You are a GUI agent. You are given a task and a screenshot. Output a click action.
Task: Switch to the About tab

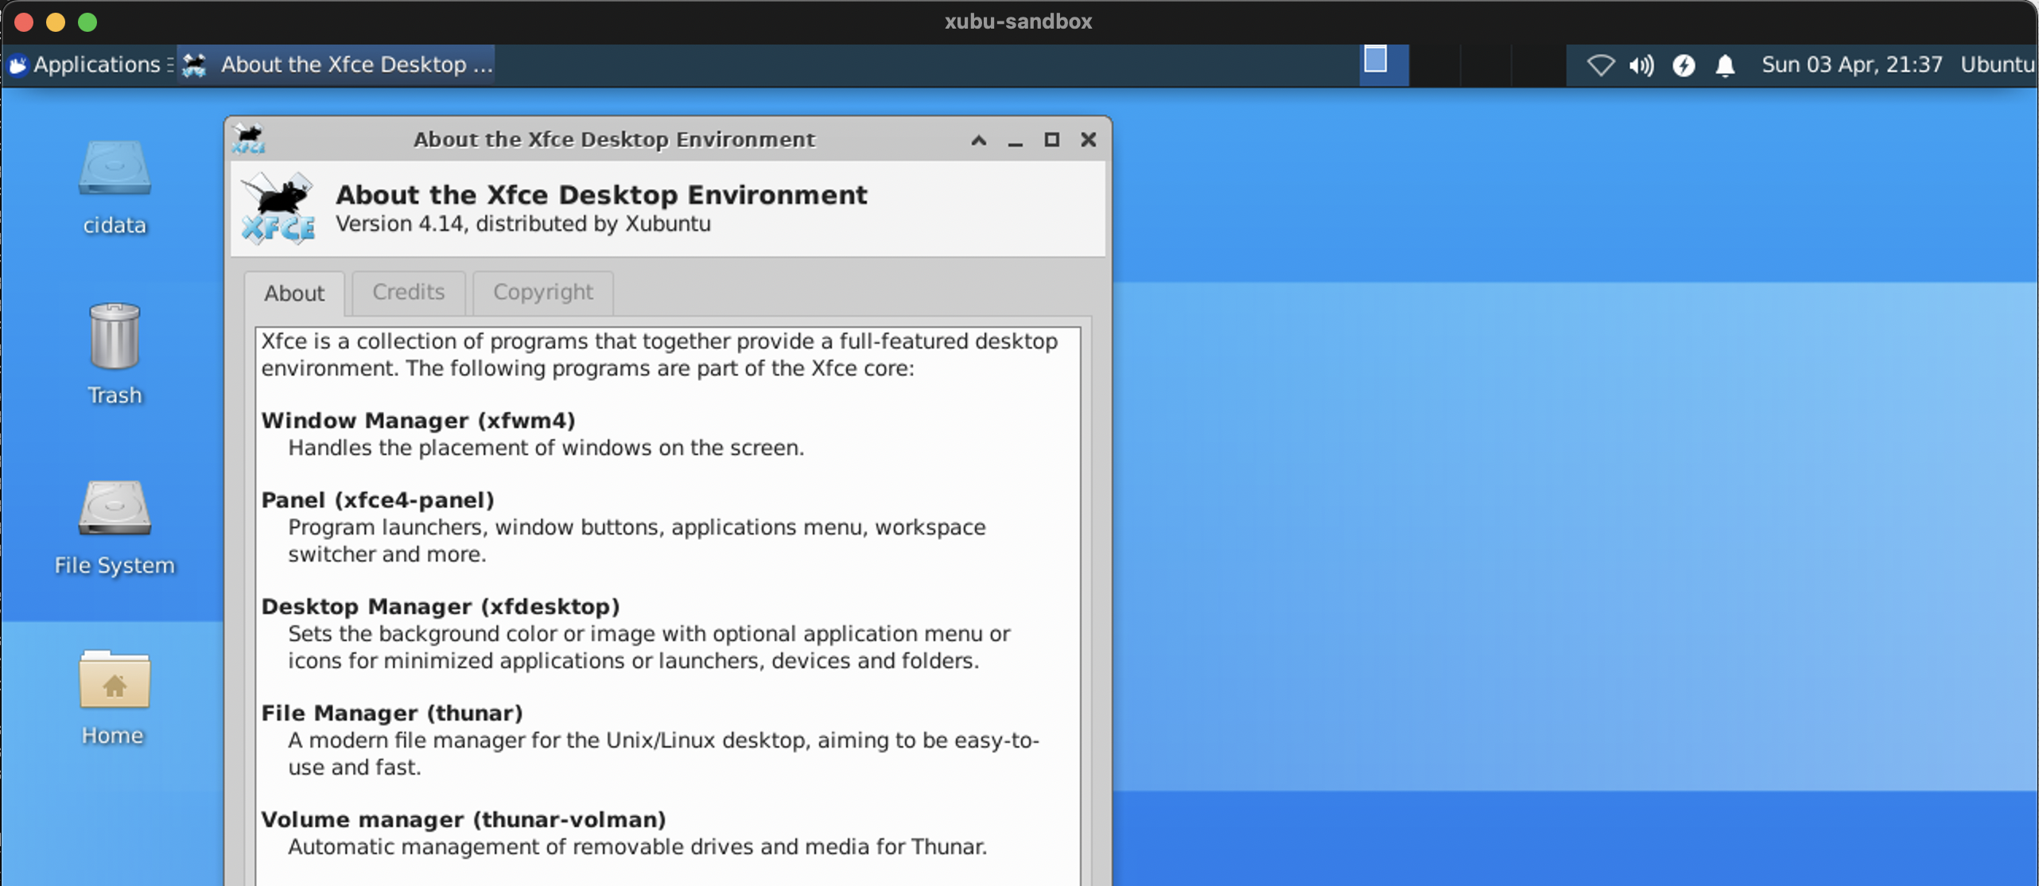click(x=294, y=293)
